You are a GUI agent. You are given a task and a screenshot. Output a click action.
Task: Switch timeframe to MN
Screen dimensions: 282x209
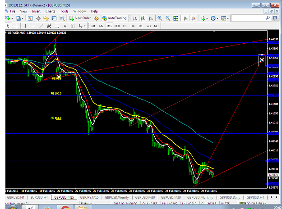pyautogui.click(x=156, y=26)
